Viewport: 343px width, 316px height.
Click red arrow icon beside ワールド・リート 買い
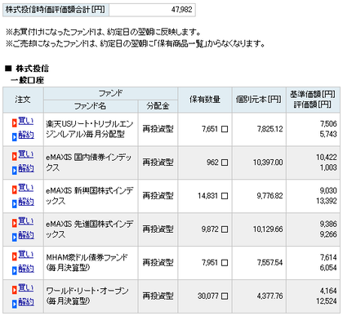pos(15,290)
